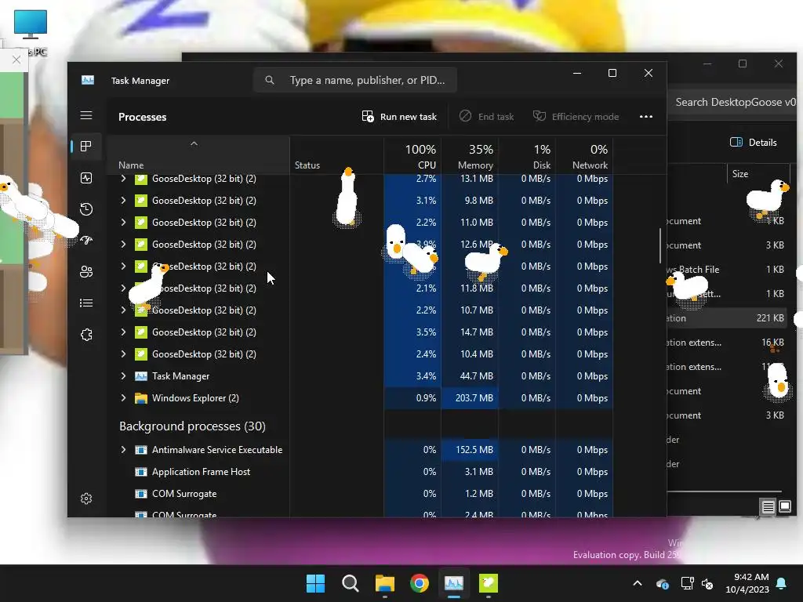Select the Background processes (30) heading
The height and width of the screenshot is (602, 803).
[x=192, y=426]
